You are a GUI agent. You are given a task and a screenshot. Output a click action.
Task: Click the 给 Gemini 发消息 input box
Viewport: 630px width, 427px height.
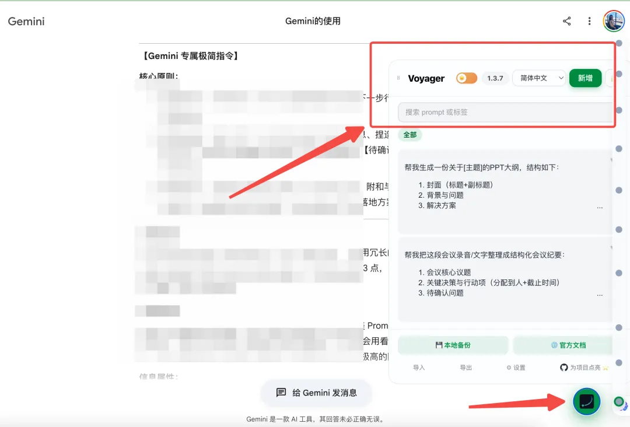click(316, 393)
